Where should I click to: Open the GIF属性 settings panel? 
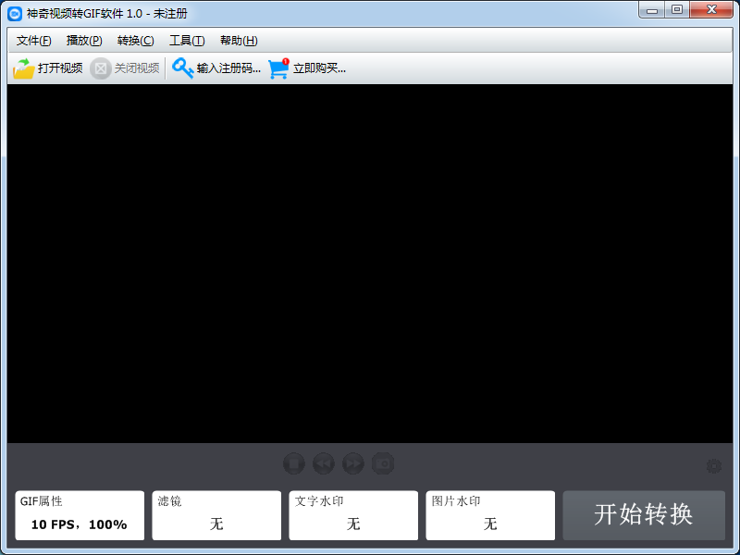[x=79, y=514]
